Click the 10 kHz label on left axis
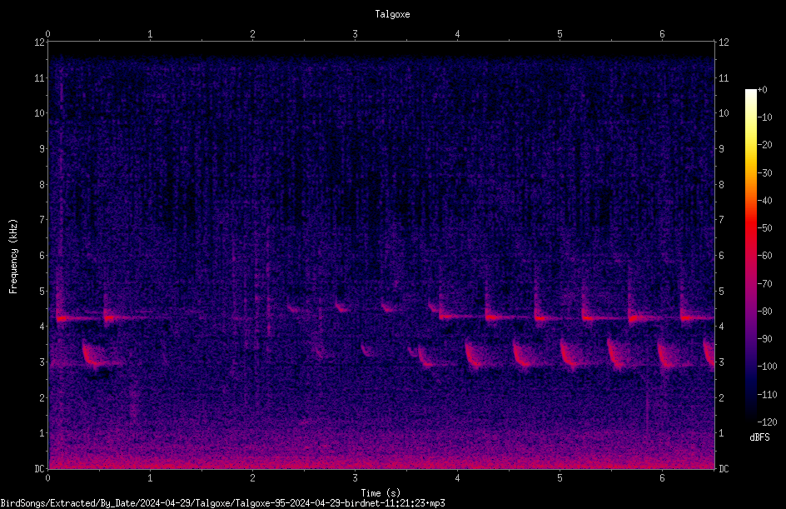 (40, 113)
